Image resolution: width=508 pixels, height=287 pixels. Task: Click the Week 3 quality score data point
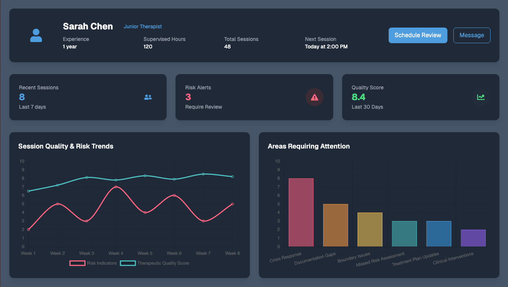coord(87,177)
